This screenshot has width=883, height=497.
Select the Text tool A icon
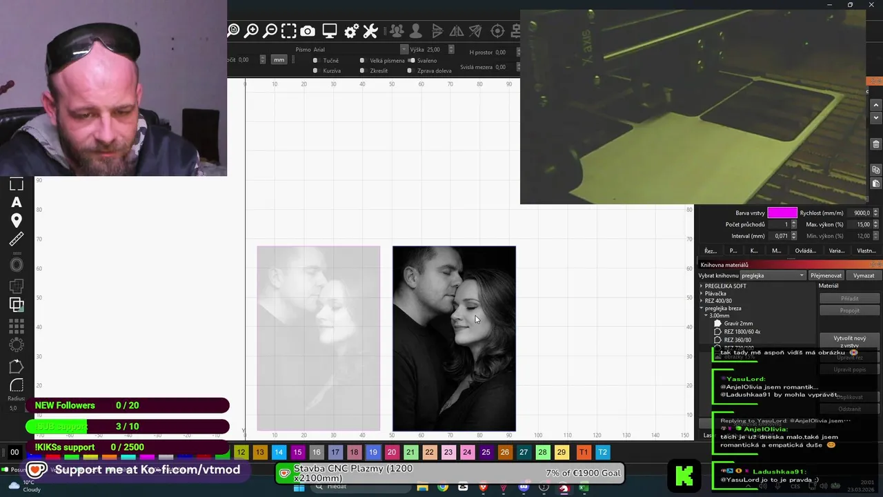pyautogui.click(x=17, y=202)
